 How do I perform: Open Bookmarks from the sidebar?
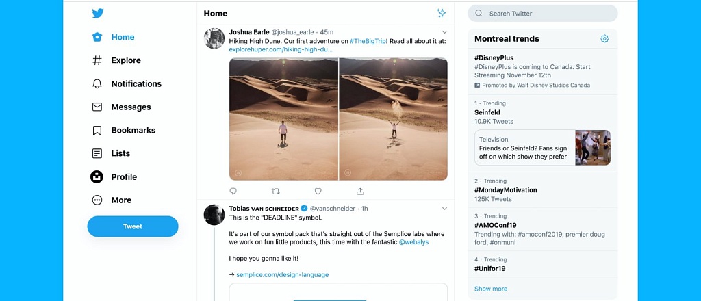tap(124, 131)
